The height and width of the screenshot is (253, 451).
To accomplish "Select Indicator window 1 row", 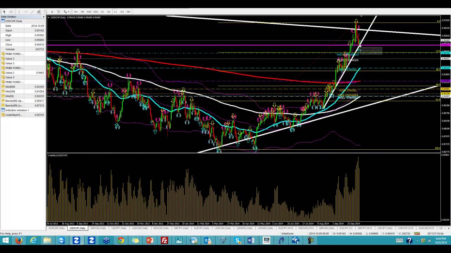I will pos(23,110).
